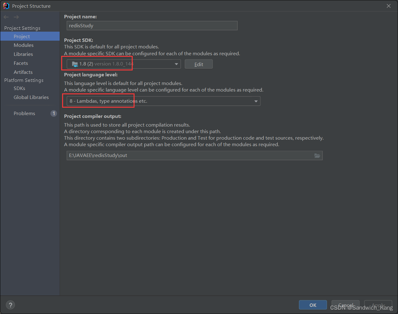Open the Facets section
Viewport: 398px width, 314px height.
click(21, 63)
